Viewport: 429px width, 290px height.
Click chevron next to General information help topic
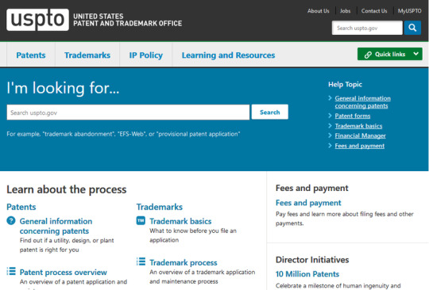click(x=330, y=98)
